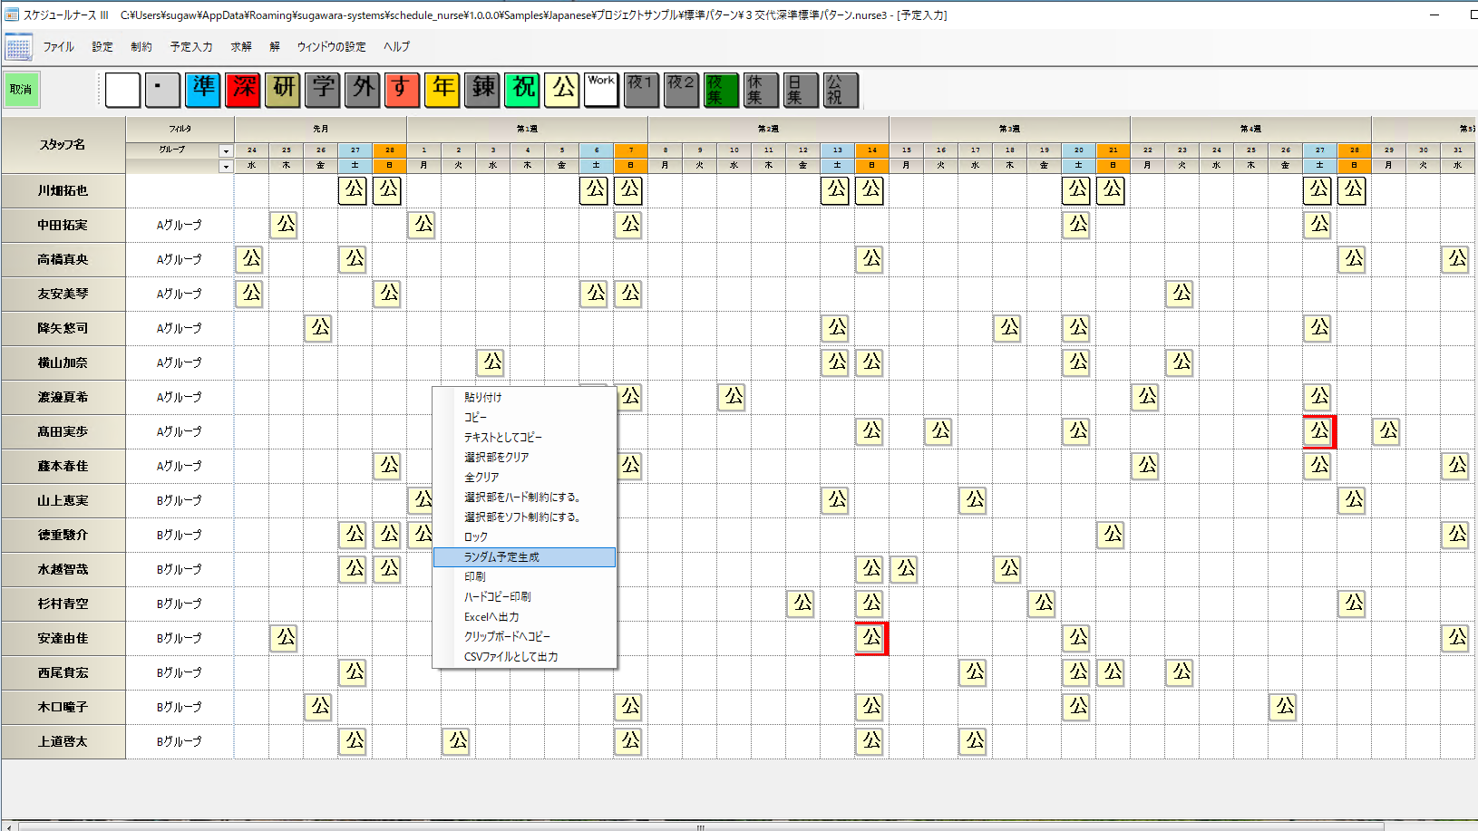1478x831 pixels.
Task: Choose テキストとしてコピー in the context menu
Action: [x=525, y=437]
